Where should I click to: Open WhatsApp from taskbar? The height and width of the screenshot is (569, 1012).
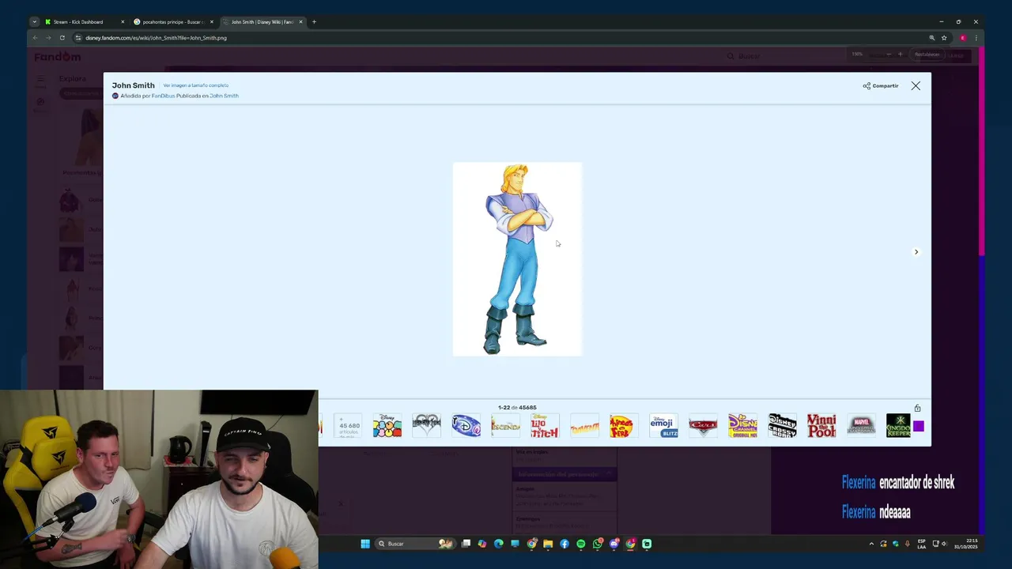pos(598,544)
